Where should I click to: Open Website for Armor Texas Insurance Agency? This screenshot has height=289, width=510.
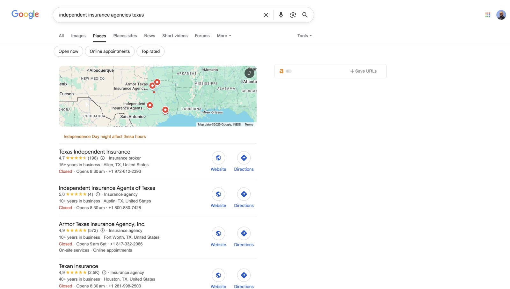(218, 237)
